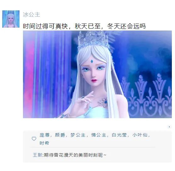Reply to the 期待雪花漫天 comment text

(x=75, y=155)
